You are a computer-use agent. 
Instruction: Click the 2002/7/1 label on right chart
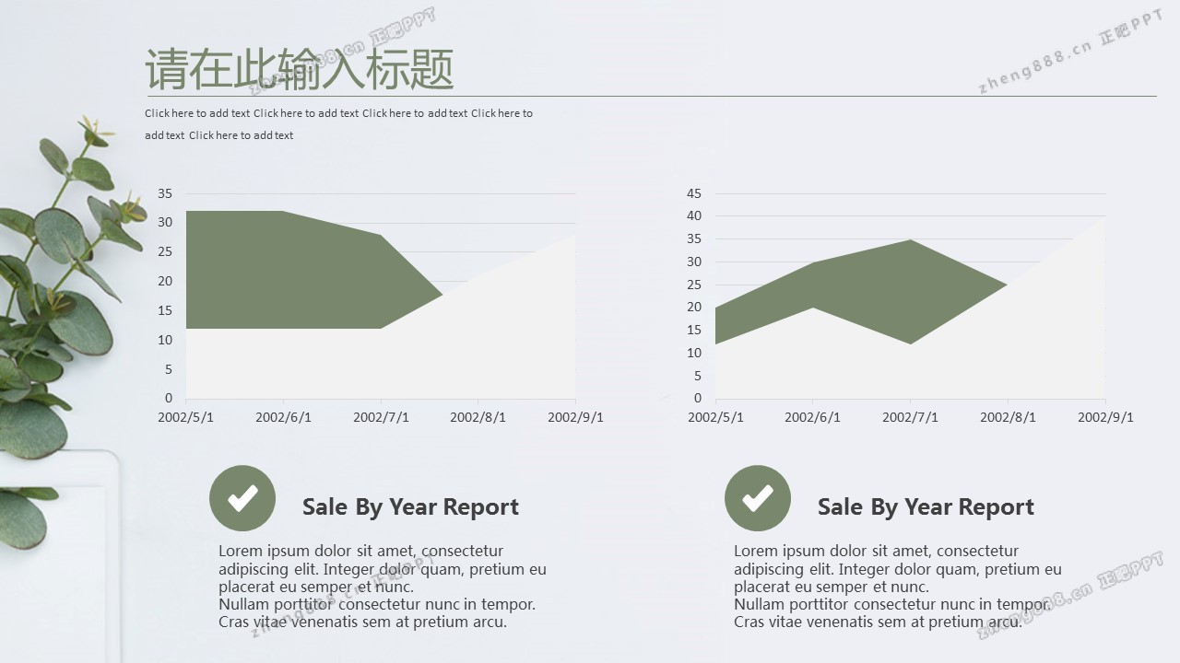(910, 417)
